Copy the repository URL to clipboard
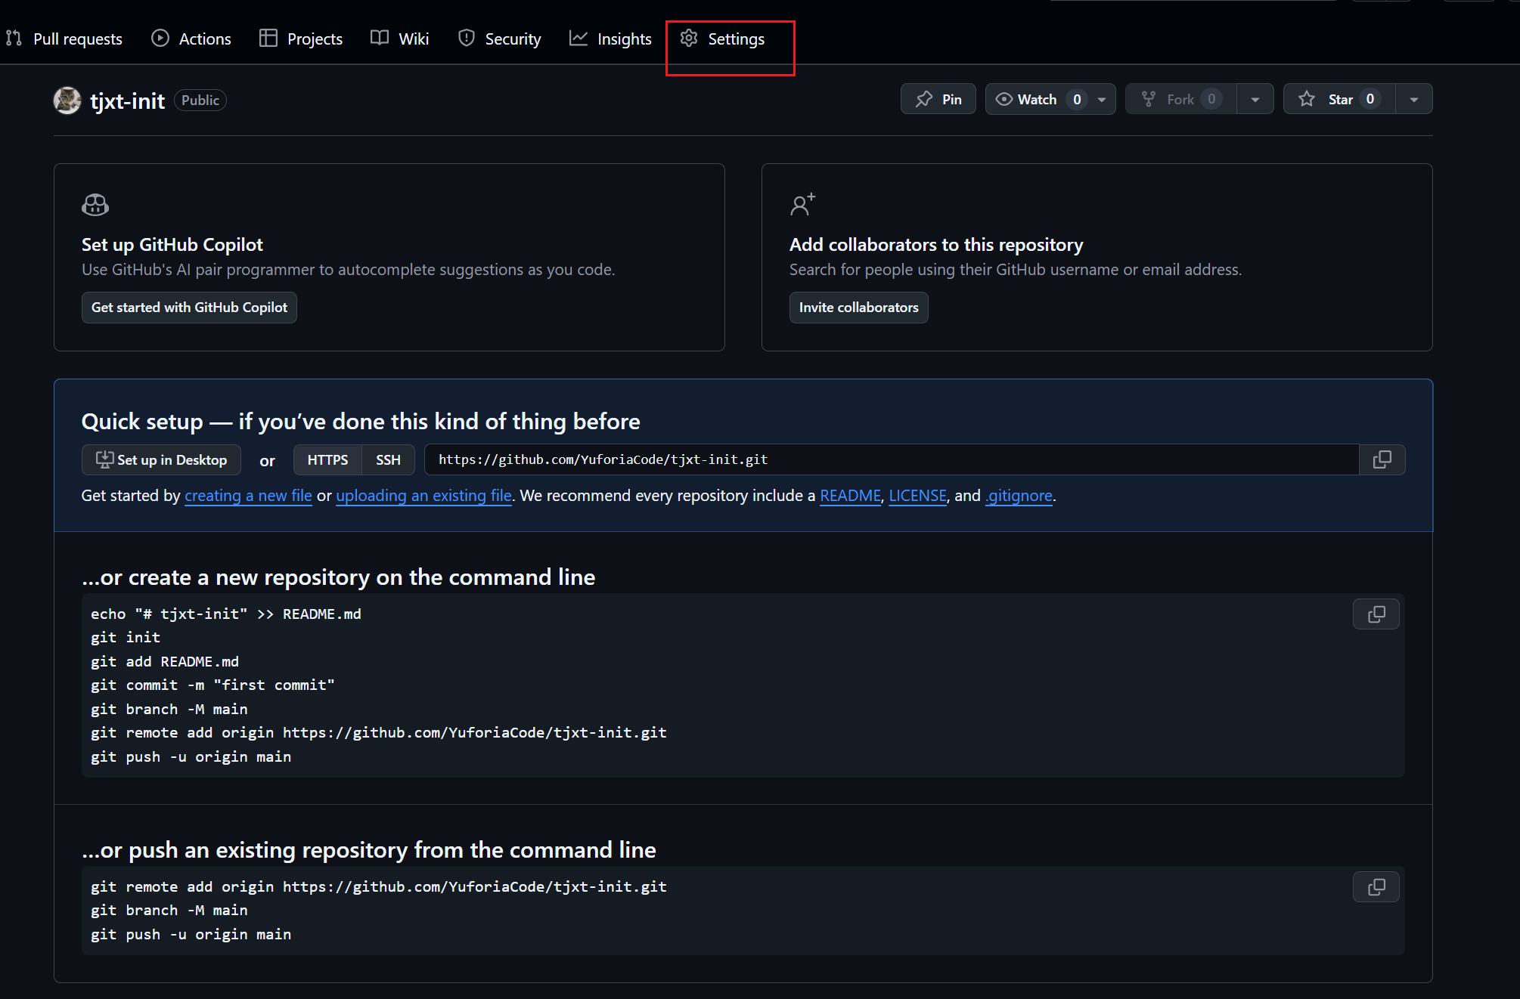This screenshot has width=1520, height=999. click(x=1382, y=459)
